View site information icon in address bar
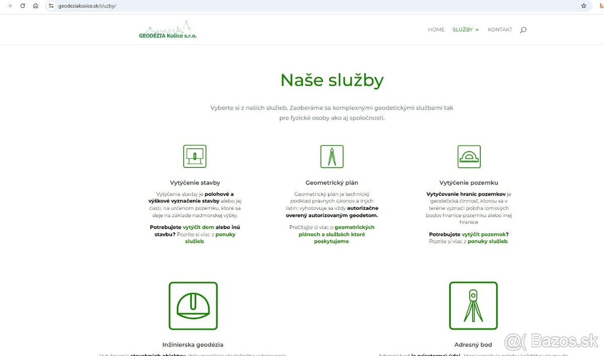Image resolution: width=604 pixels, height=356 pixels. click(x=51, y=6)
